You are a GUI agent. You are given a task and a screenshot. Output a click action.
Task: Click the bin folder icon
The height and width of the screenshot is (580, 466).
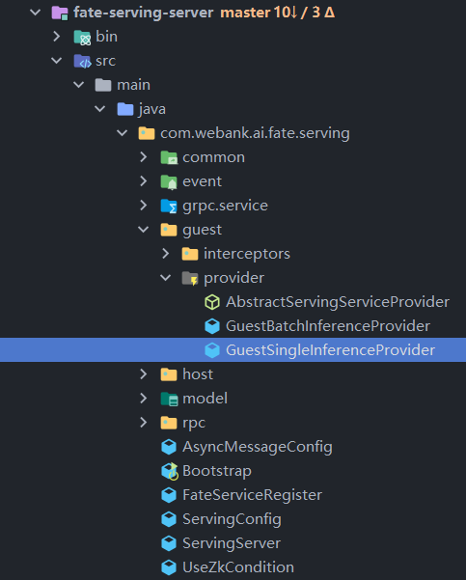click(82, 38)
